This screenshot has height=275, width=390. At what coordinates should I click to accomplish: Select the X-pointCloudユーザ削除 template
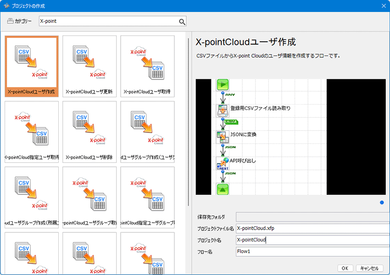pyautogui.click(x=89, y=132)
